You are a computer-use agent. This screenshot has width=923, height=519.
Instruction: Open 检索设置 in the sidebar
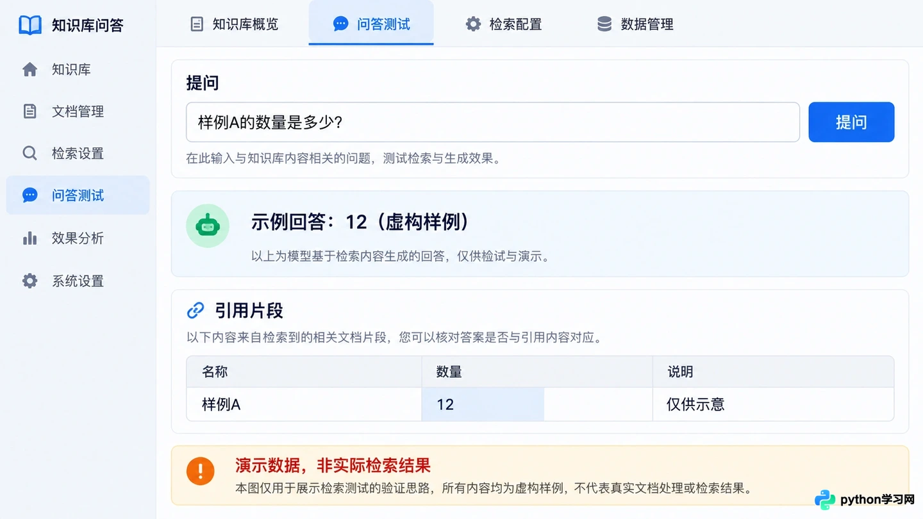pos(78,153)
